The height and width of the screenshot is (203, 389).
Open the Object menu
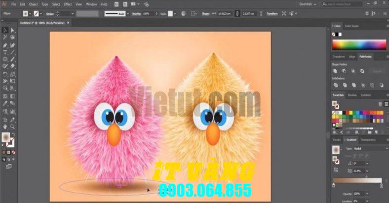point(33,4)
